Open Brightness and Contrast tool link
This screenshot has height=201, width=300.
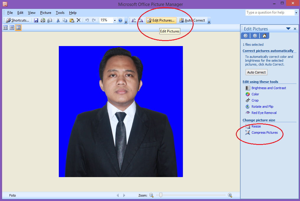[269, 88]
